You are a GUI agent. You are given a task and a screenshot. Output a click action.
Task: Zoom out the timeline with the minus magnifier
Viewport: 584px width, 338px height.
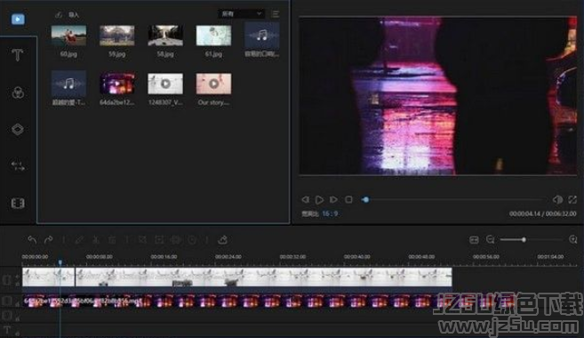pos(491,239)
